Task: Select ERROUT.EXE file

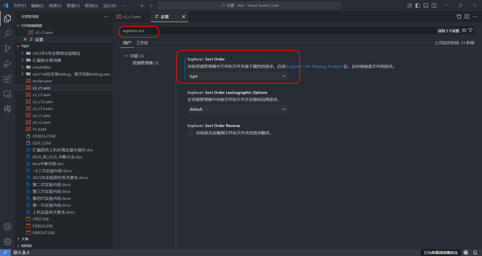Action: coord(64,233)
